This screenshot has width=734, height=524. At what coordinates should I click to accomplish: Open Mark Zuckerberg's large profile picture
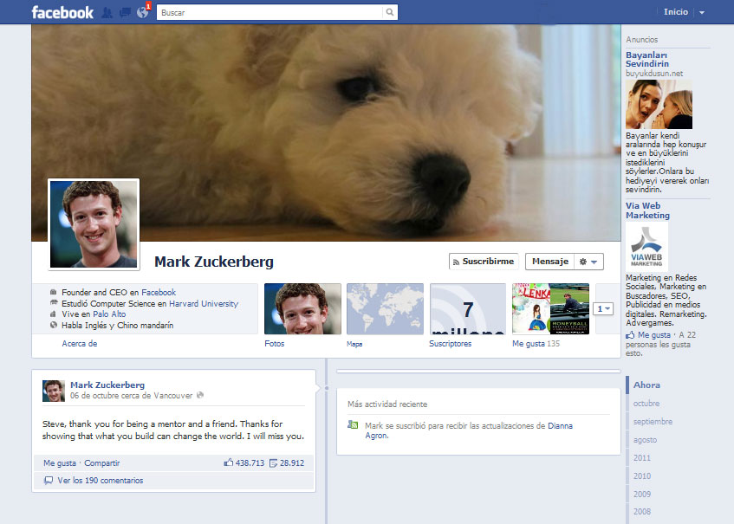[94, 224]
